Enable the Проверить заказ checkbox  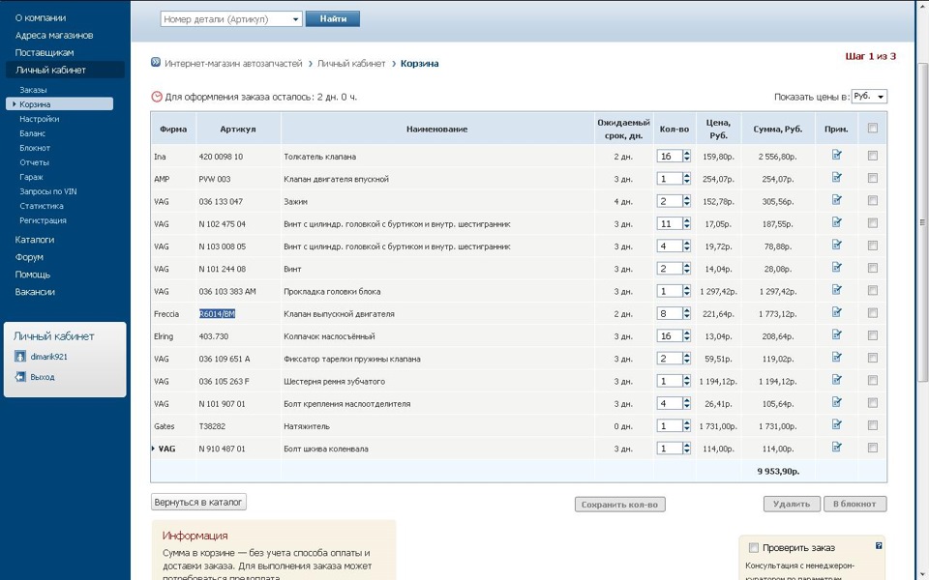click(x=754, y=548)
